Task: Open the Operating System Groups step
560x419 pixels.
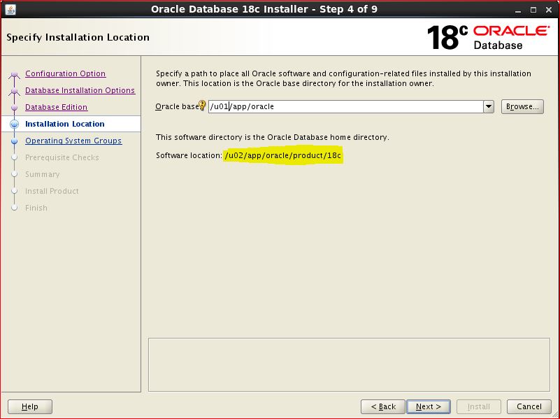Action: tap(73, 141)
